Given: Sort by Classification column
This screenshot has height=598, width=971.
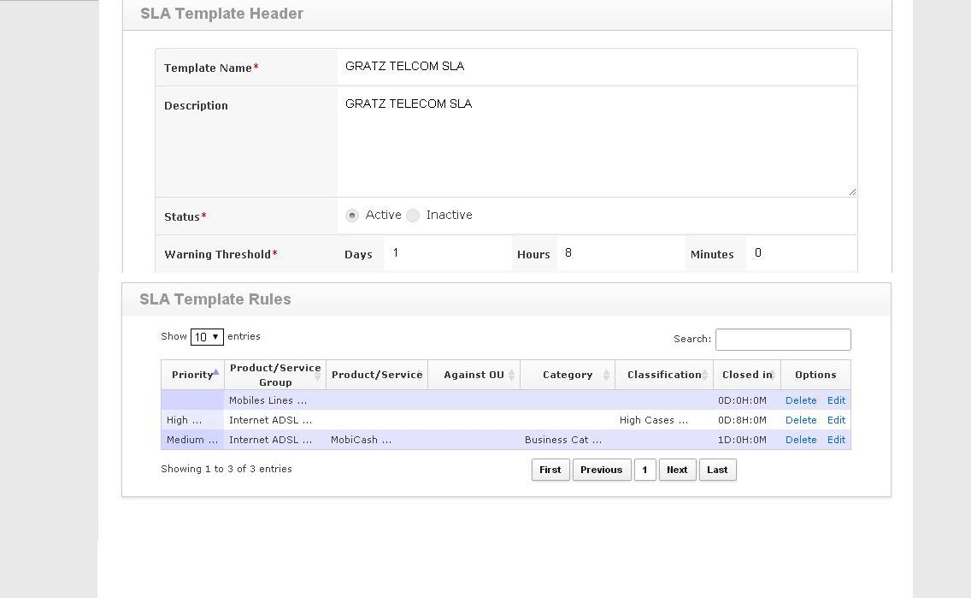Looking at the screenshot, I should (x=664, y=374).
